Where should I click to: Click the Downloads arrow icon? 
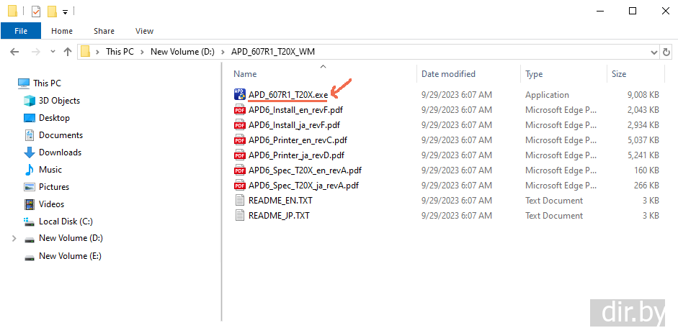point(29,152)
